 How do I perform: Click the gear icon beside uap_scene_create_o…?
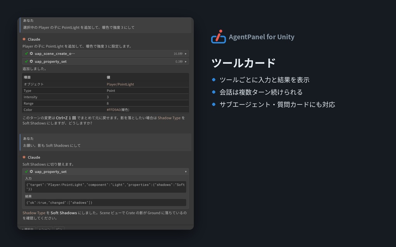pyautogui.click(x=31, y=53)
